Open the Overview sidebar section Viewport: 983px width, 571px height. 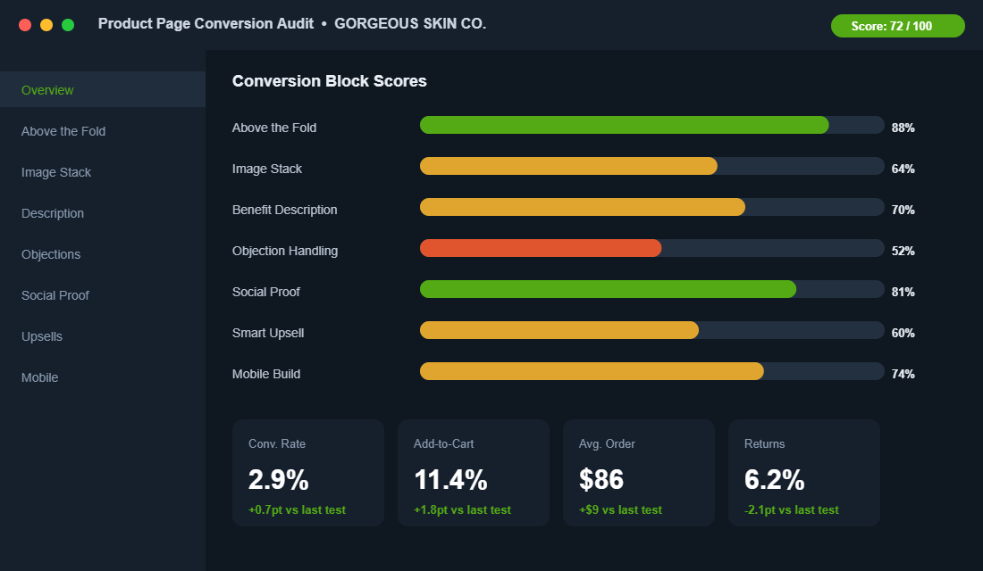(x=102, y=89)
